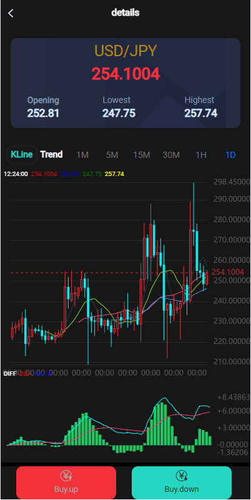Click the 254.1004 current price

click(125, 74)
